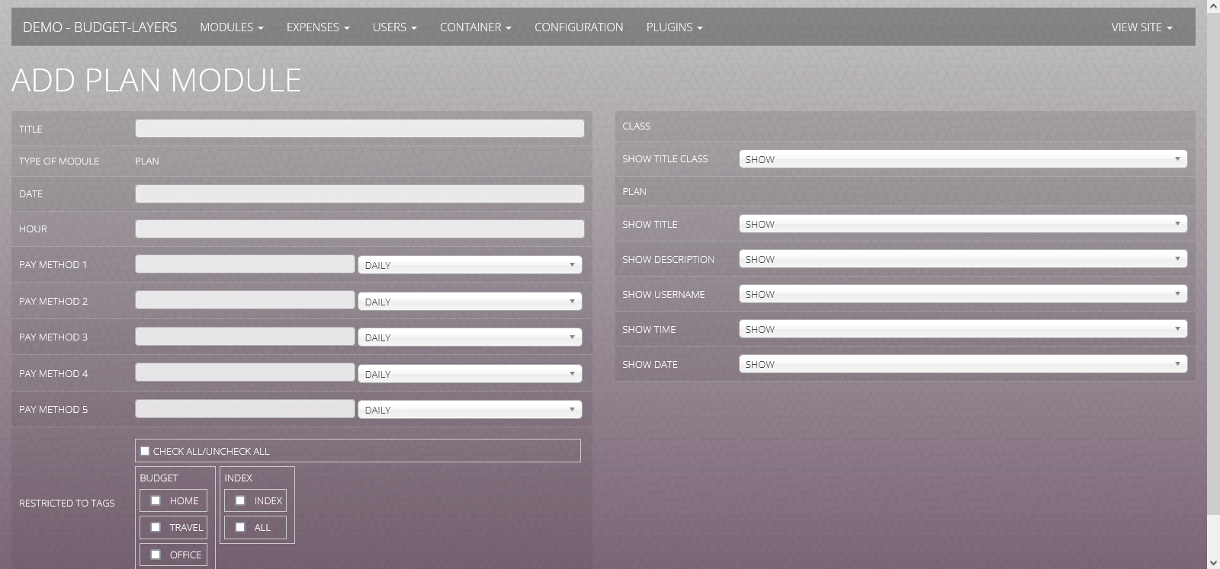This screenshot has height=569, width=1220.
Task: Check the OFFICE tag checkbox
Action: (156, 555)
